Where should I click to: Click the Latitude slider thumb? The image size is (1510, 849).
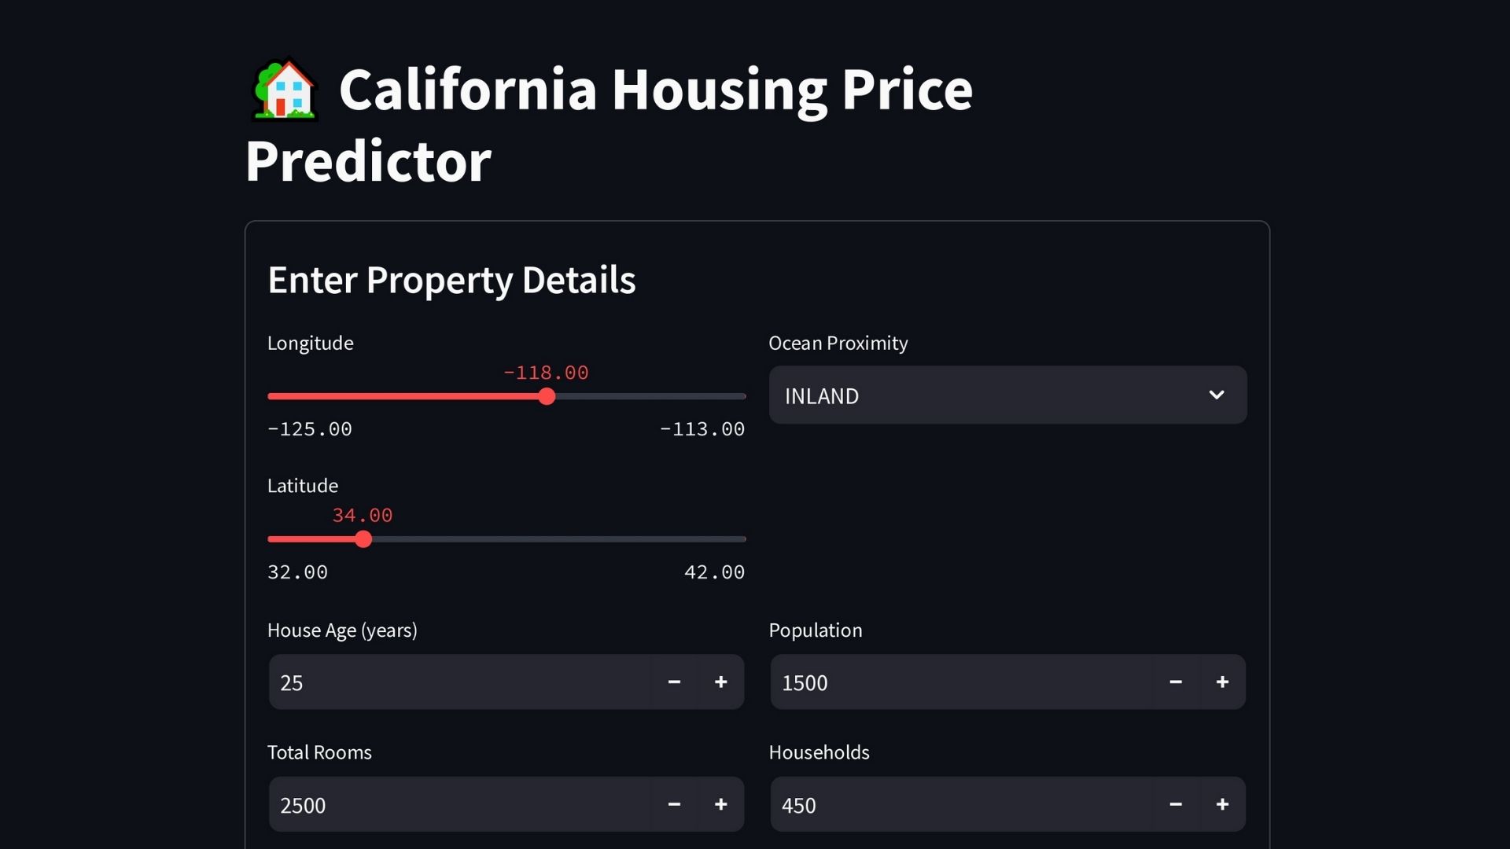[363, 539]
